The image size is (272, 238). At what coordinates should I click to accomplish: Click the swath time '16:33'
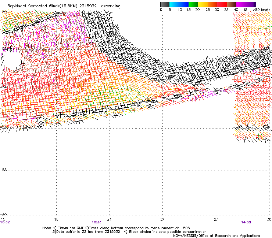point(96,222)
